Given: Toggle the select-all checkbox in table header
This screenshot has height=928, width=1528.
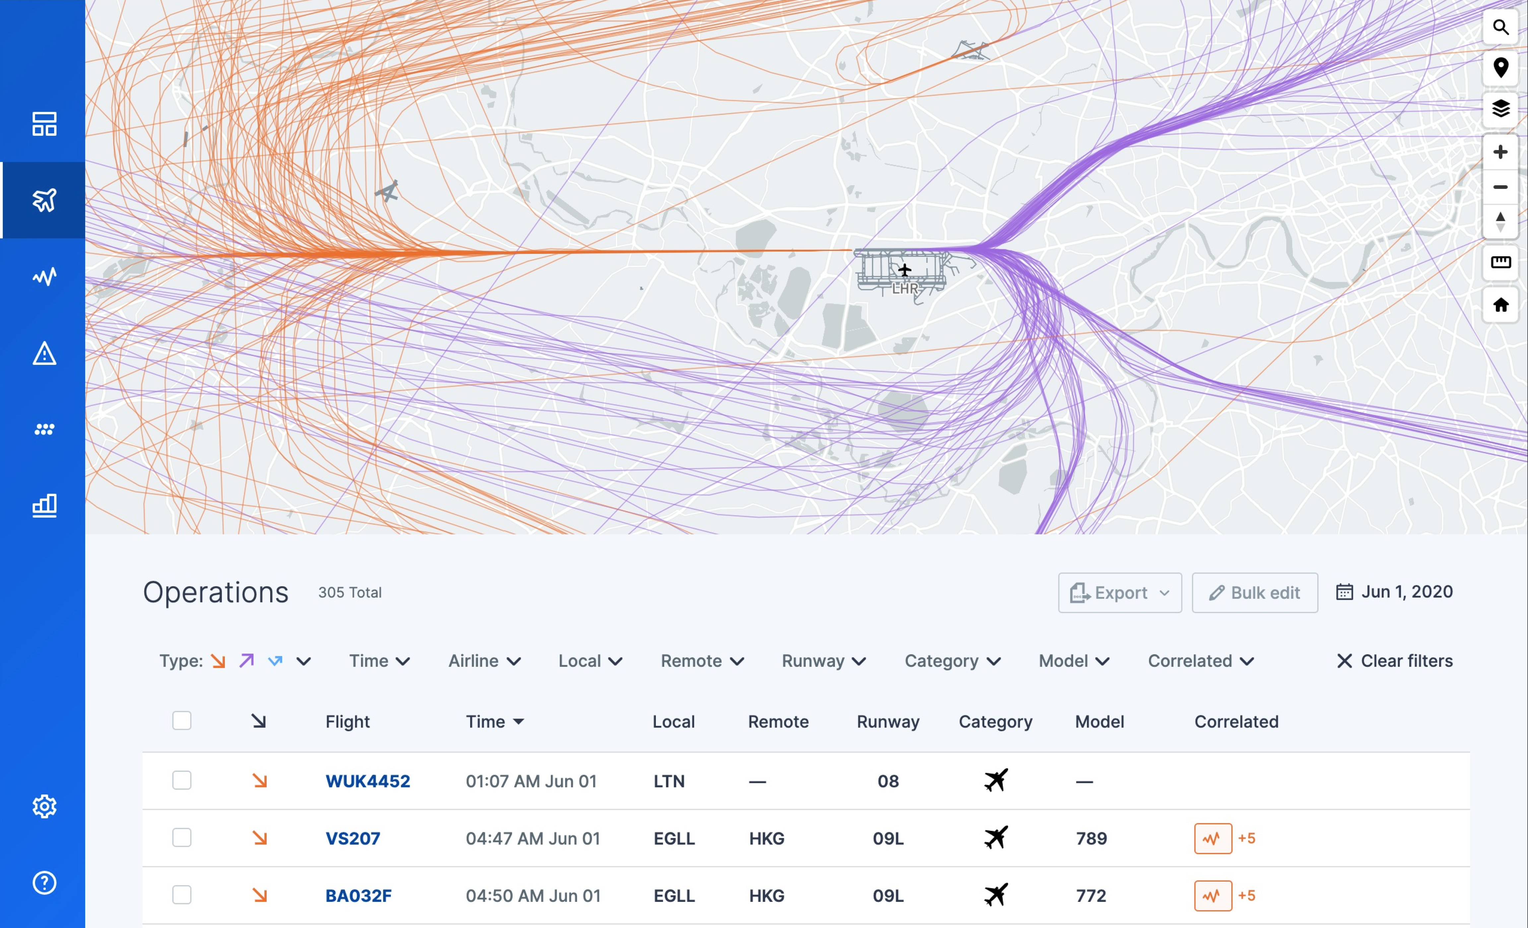Looking at the screenshot, I should pyautogui.click(x=182, y=721).
